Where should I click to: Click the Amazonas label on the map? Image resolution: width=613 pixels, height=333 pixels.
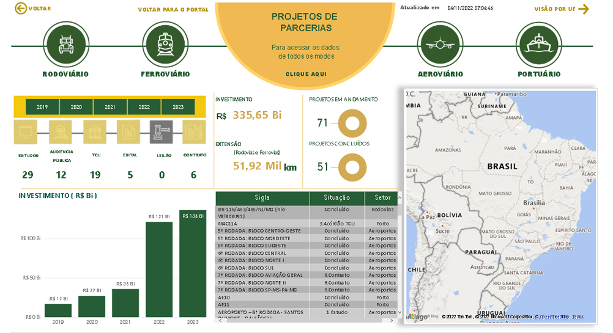point(448,150)
